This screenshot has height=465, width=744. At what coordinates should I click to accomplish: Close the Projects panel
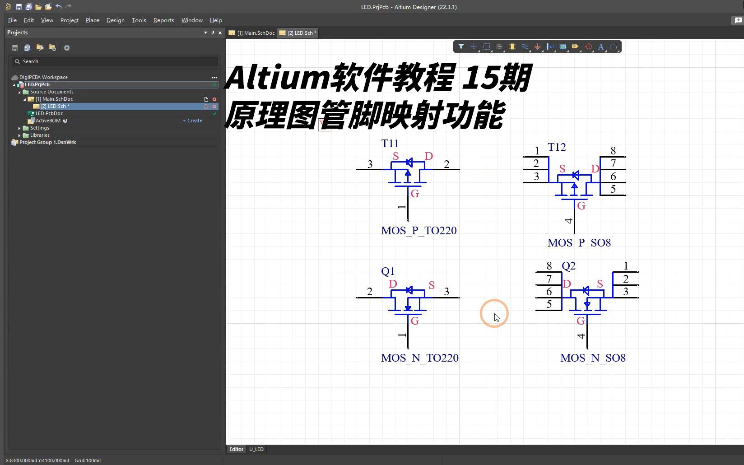point(220,33)
